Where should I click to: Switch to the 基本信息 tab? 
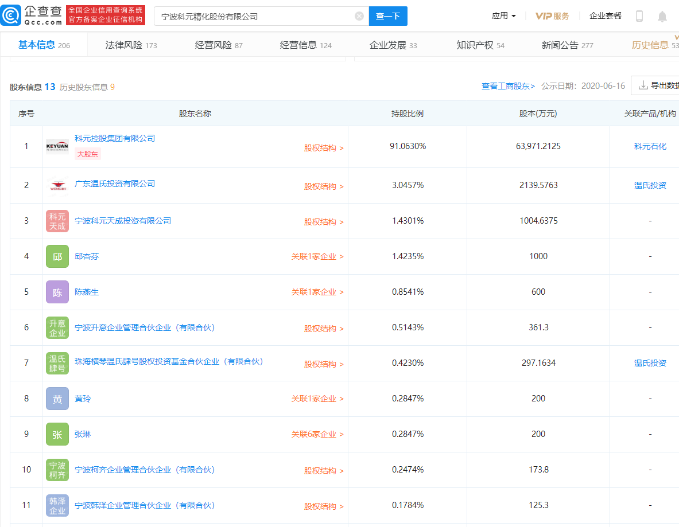(x=44, y=45)
